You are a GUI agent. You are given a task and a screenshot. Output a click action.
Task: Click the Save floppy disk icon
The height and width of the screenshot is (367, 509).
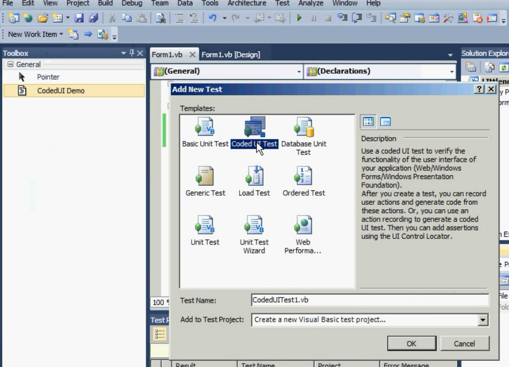(x=79, y=18)
